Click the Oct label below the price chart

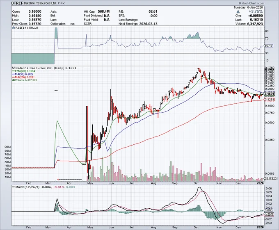pyautogui.click(x=196, y=183)
